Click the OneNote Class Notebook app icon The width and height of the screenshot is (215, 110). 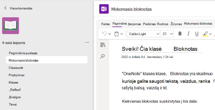[104, 9]
